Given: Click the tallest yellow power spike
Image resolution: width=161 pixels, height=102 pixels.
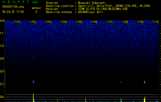Looking at the screenshot, I should 33,98.
